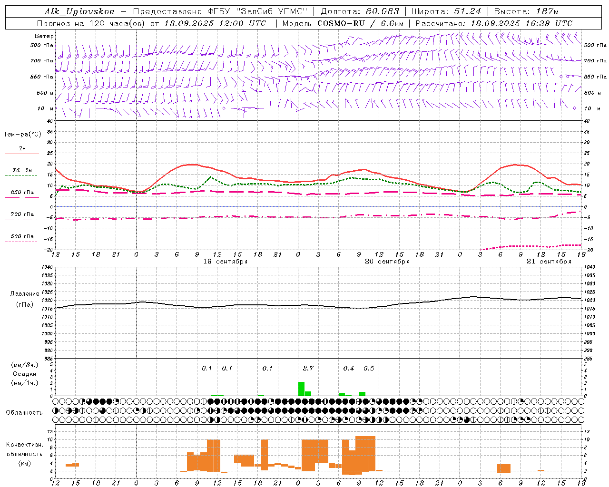Click the Давление pressure panel label
The height and width of the screenshot is (487, 609).
pos(25,294)
